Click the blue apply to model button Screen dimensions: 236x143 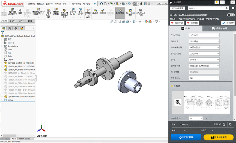point(186,137)
